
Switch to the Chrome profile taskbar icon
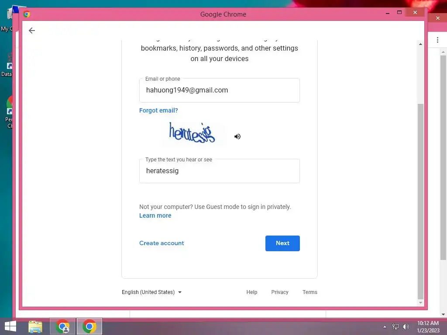[62, 326]
